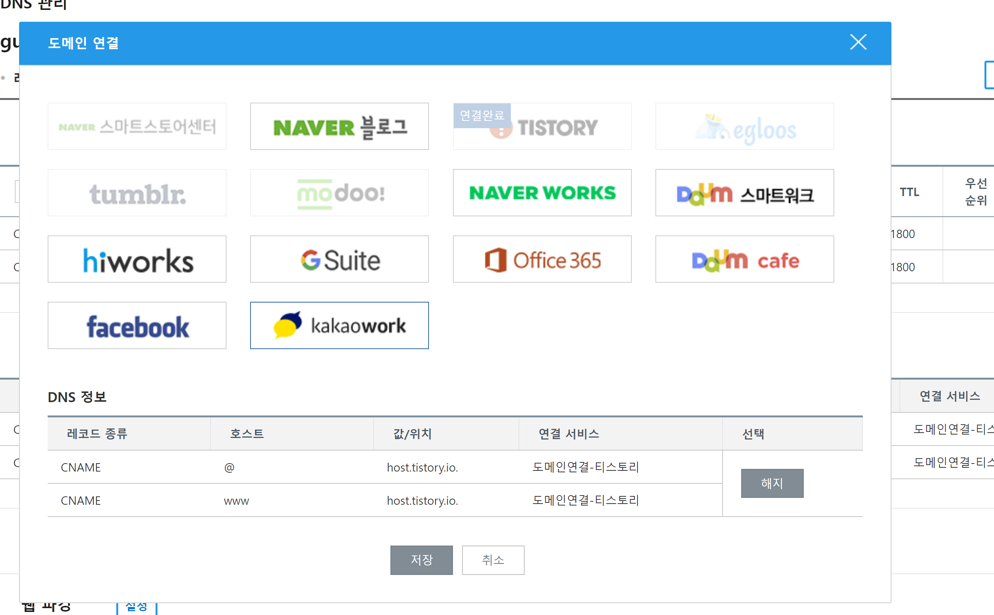
Task: Pick the Daum 스마트워크 service tile
Action: [x=745, y=193]
